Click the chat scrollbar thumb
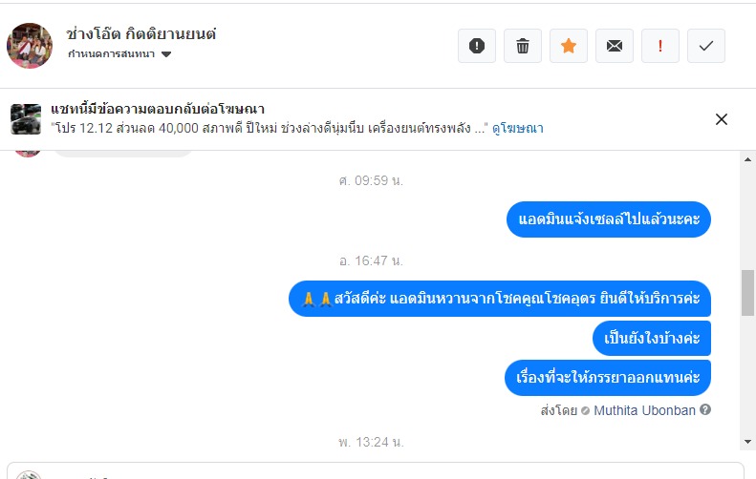Viewport: 756px width, 479px height. click(x=748, y=293)
